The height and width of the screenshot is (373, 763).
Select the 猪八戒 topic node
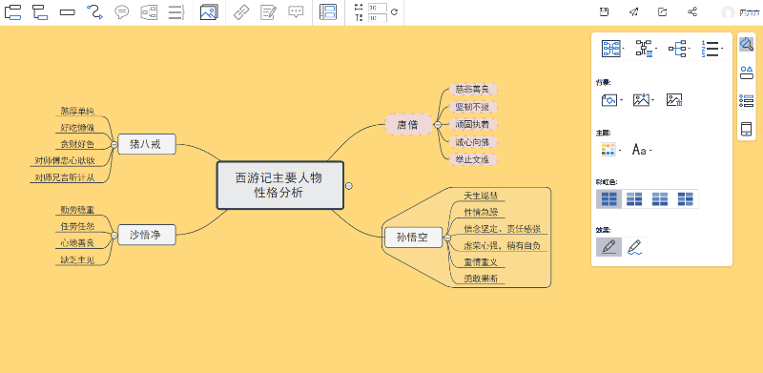tap(147, 144)
